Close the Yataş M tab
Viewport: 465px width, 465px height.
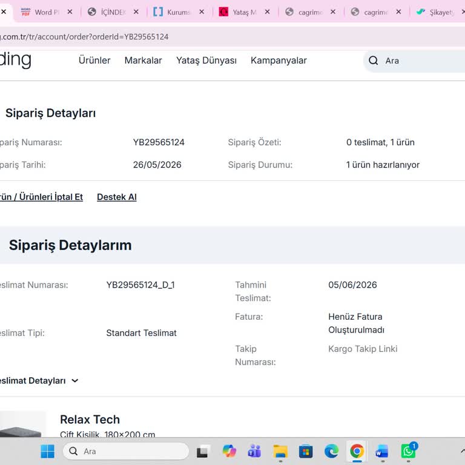click(x=267, y=12)
